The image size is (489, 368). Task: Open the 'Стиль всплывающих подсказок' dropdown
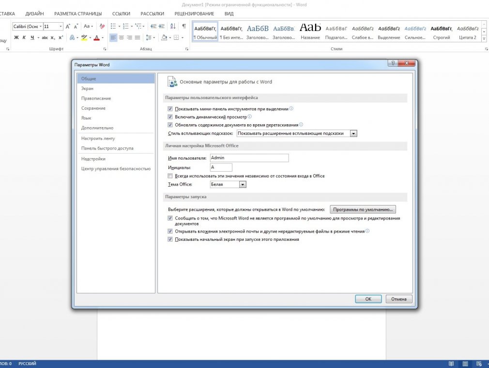click(353, 133)
